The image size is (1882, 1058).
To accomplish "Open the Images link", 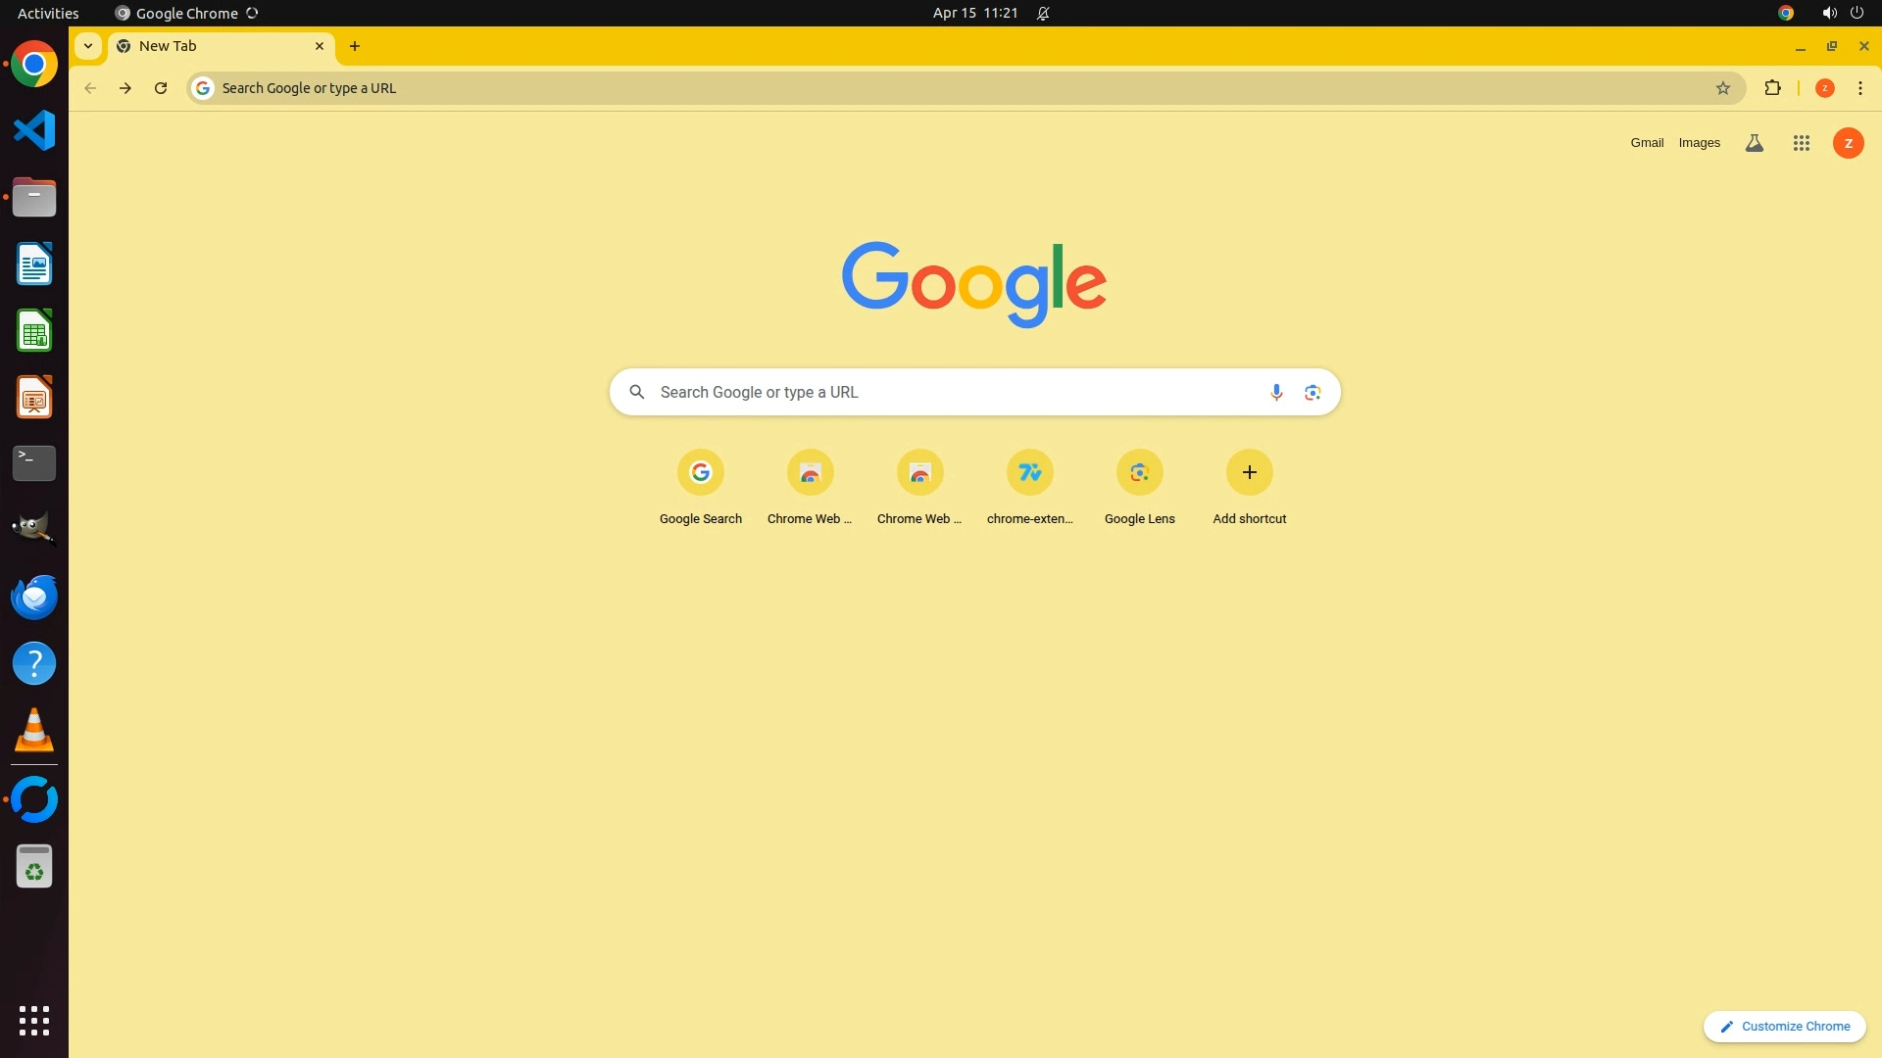I will click(1699, 143).
